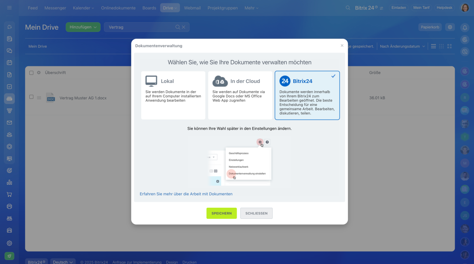Open the hamburger menu in the top-left corner
The height and width of the screenshot is (264, 474).
click(x=9, y=8)
